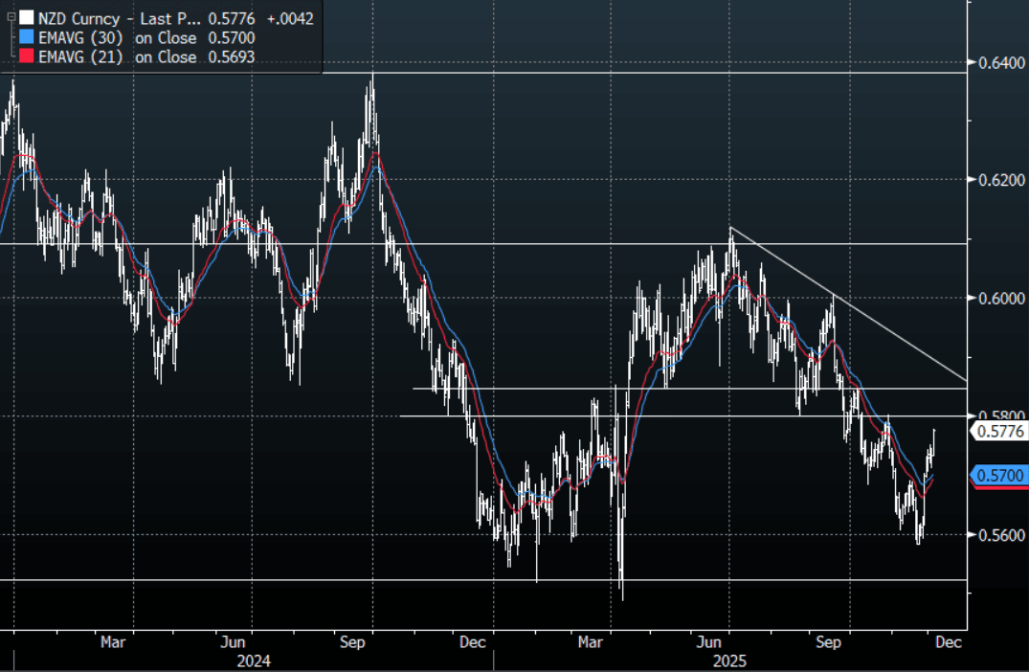
Task: Click the 2025 year label on time axis
Action: click(x=729, y=661)
